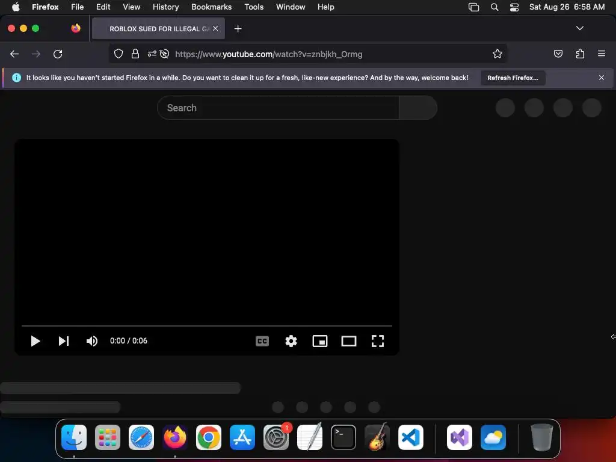Switch to theater mode
The height and width of the screenshot is (462, 616).
pos(349,341)
